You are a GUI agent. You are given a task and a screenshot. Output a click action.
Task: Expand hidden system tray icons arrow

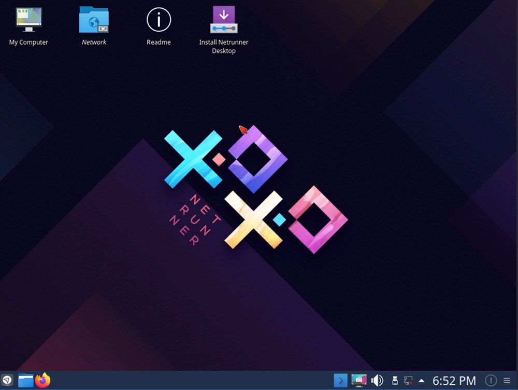(422, 381)
